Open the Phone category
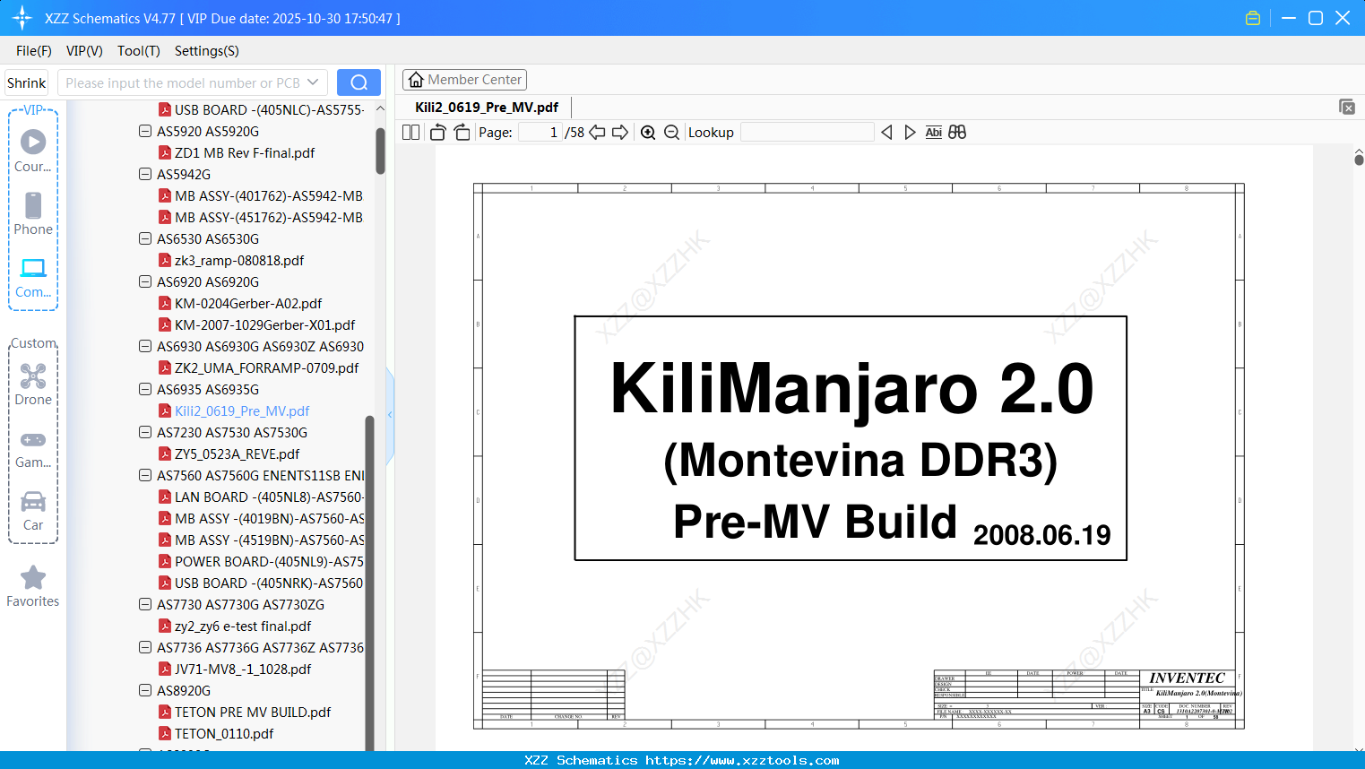This screenshot has height=769, width=1365. click(x=33, y=214)
